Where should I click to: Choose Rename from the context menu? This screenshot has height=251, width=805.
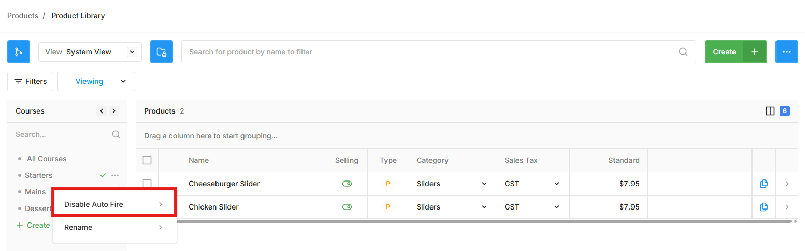(115, 227)
